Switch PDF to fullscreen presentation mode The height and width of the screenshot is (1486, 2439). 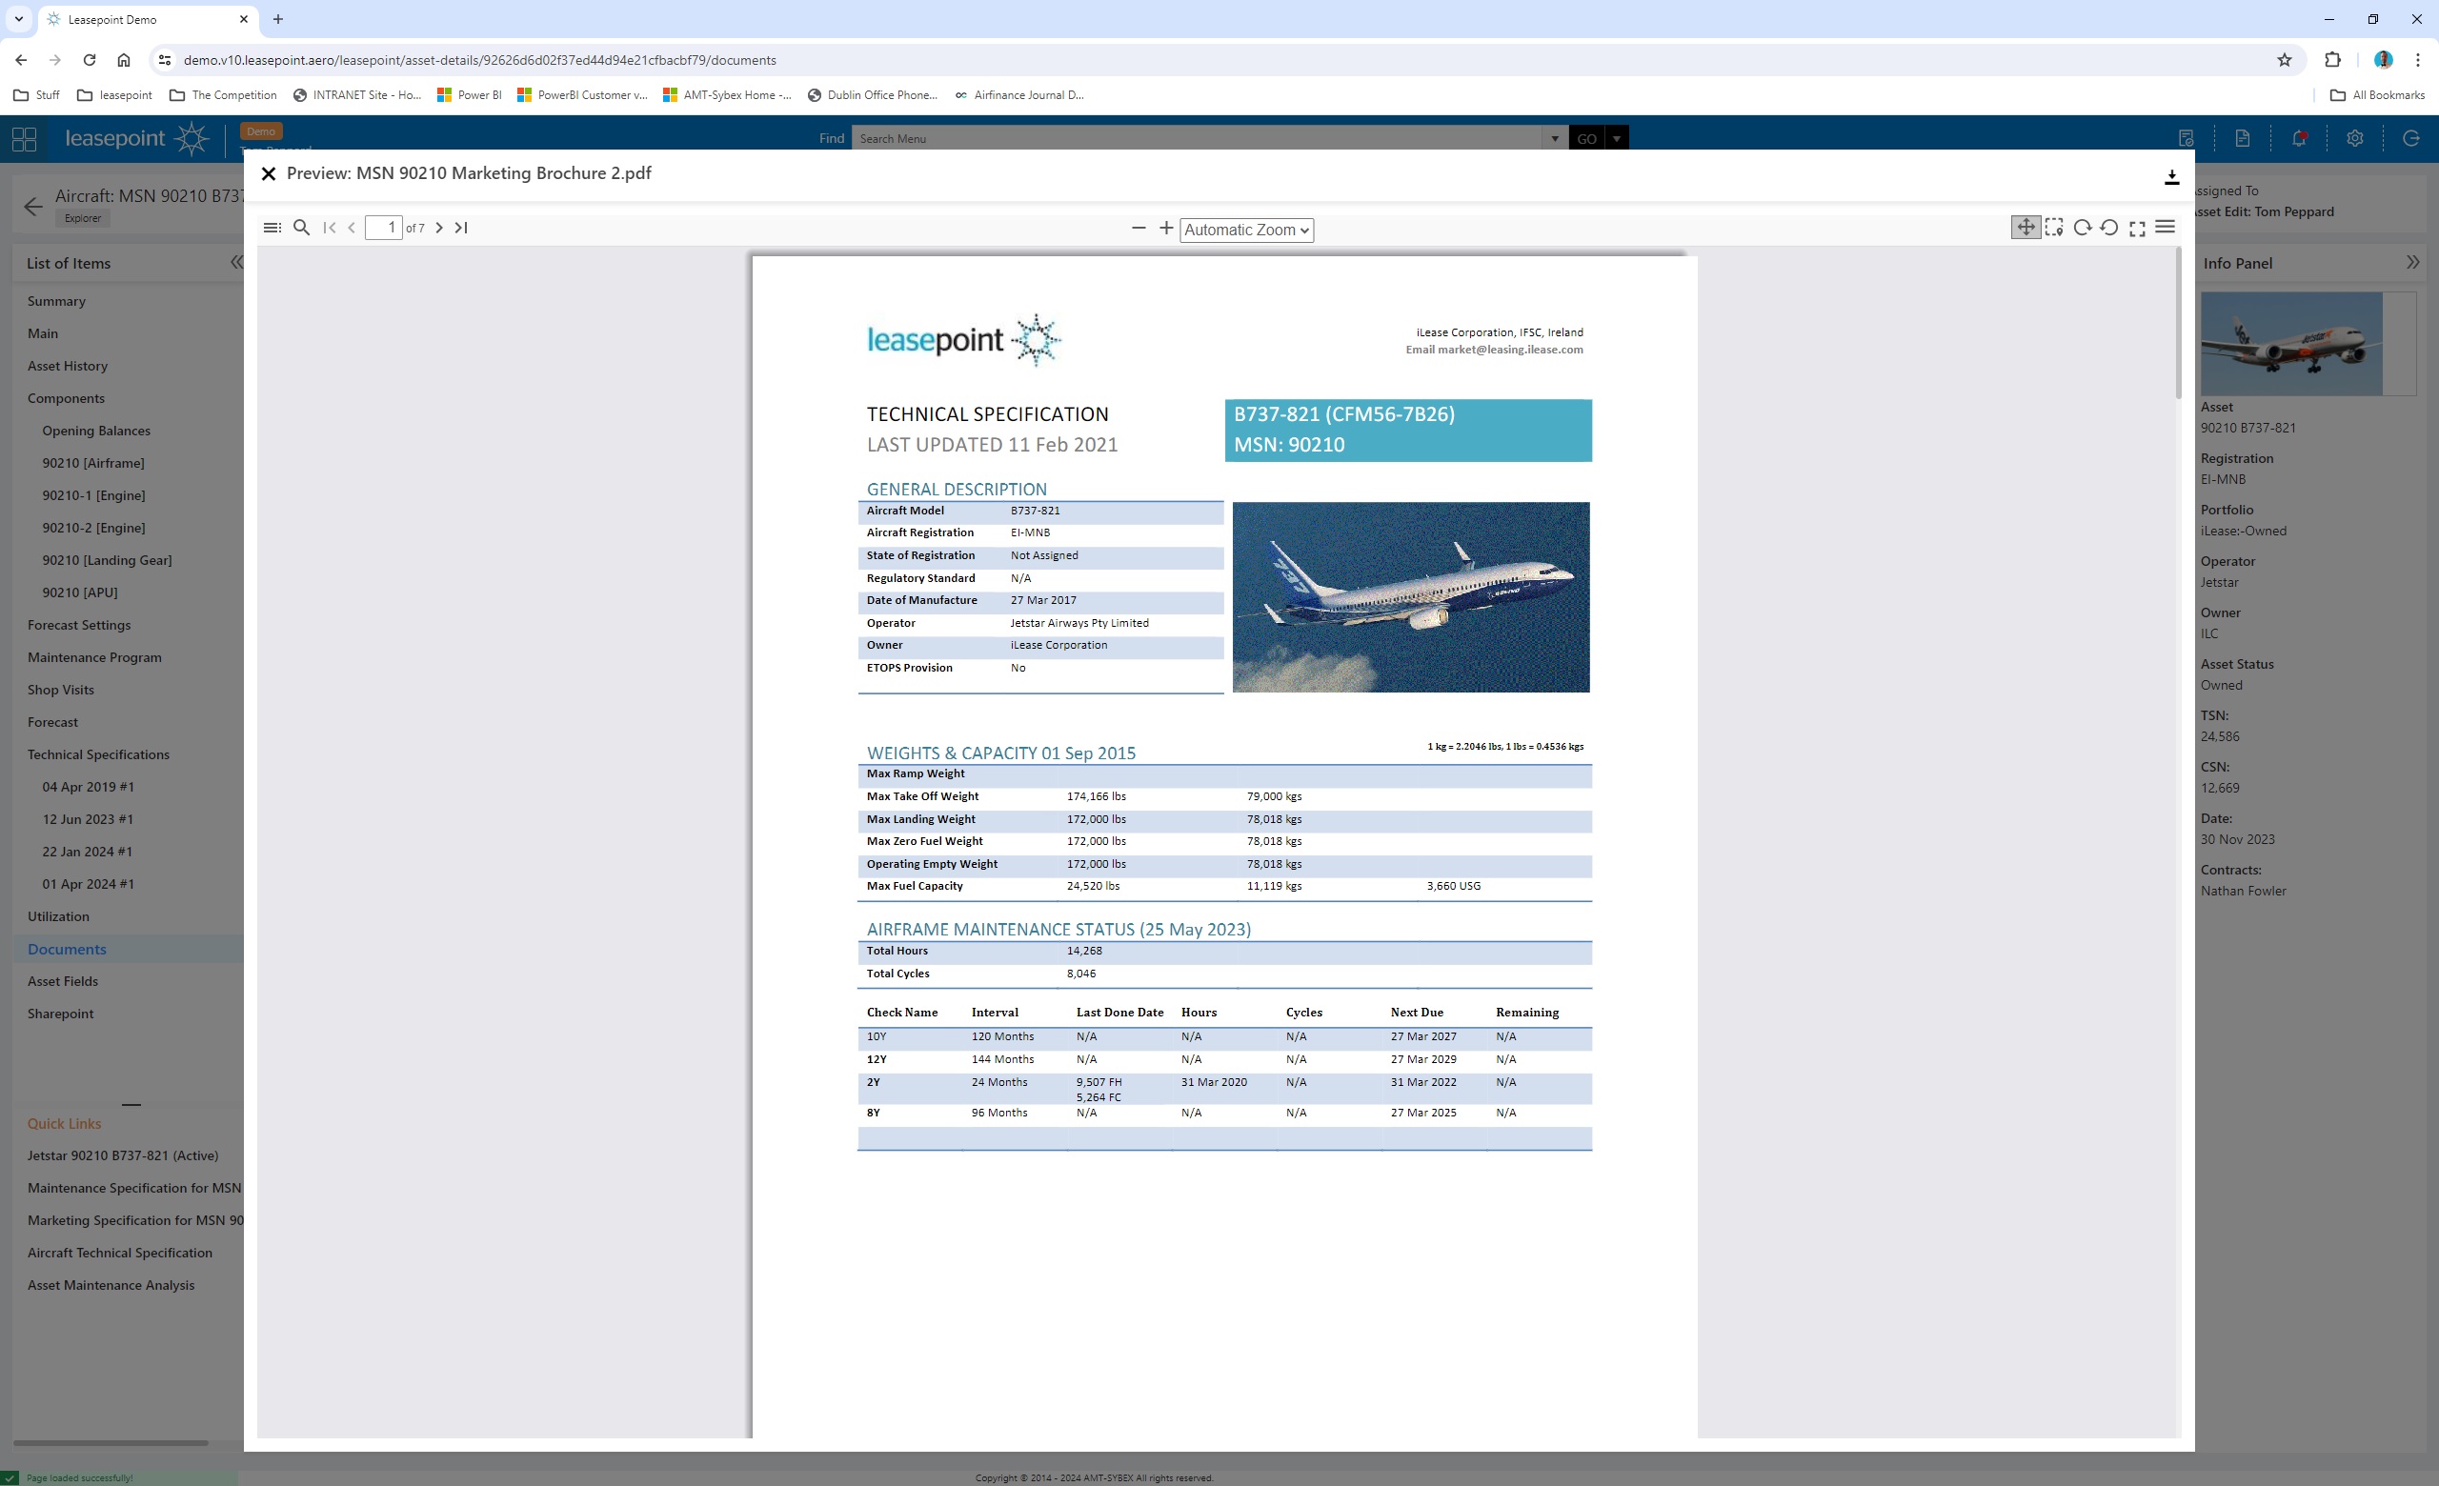pos(2137,229)
